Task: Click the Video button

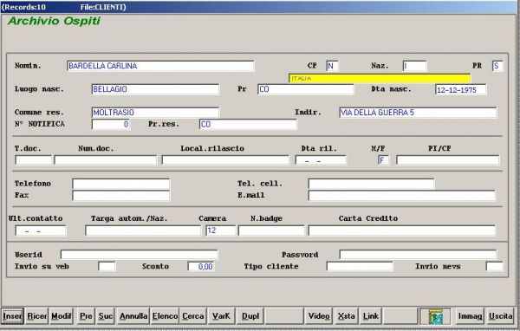Action: (319, 316)
